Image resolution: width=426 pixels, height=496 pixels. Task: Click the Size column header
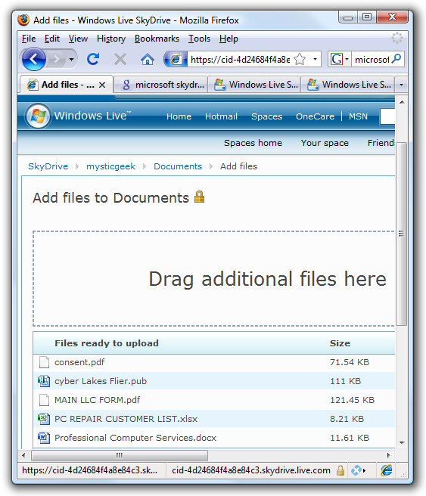coord(340,343)
